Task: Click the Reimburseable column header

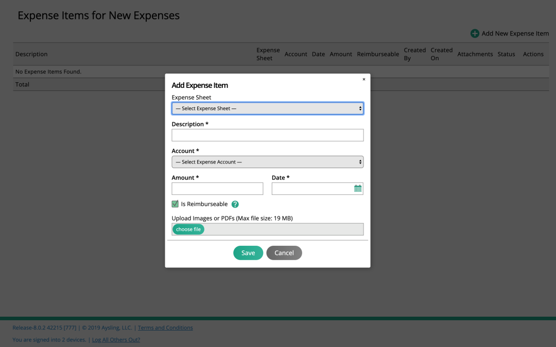Action: 378,54
